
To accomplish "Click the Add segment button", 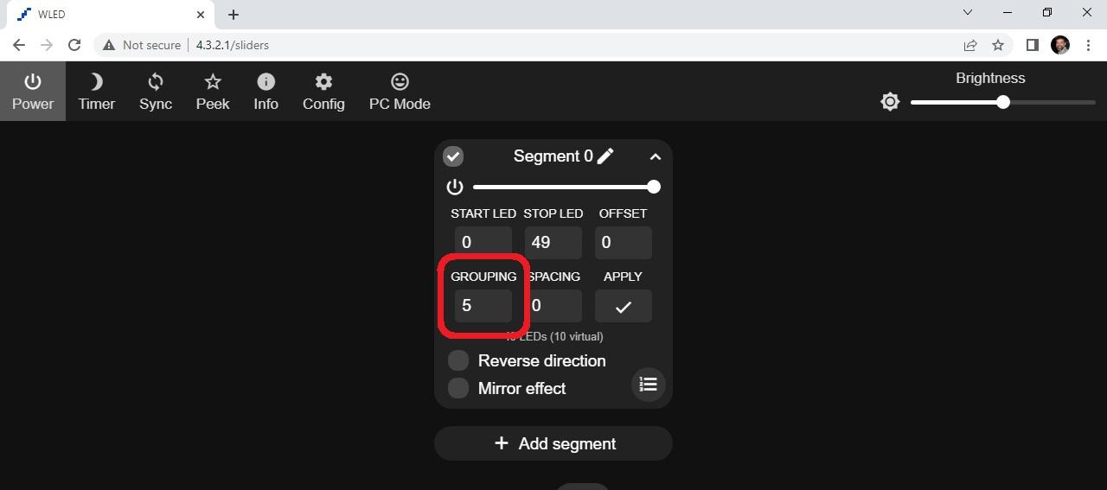I will pyautogui.click(x=553, y=443).
